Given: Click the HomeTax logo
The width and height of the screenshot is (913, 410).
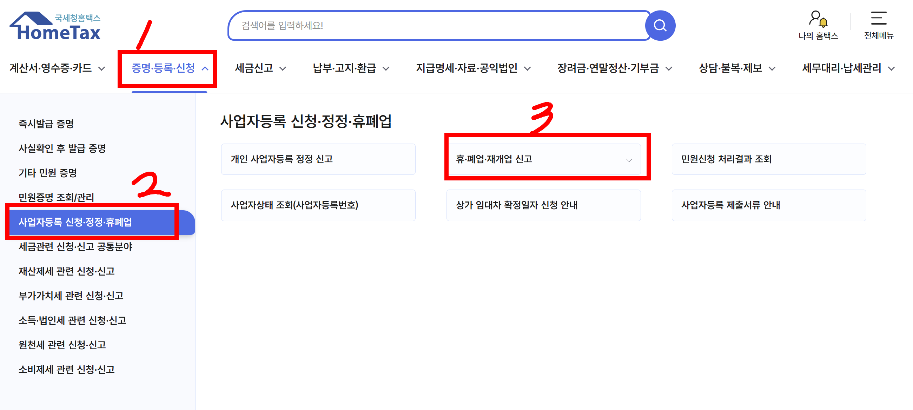Looking at the screenshot, I should 55,26.
